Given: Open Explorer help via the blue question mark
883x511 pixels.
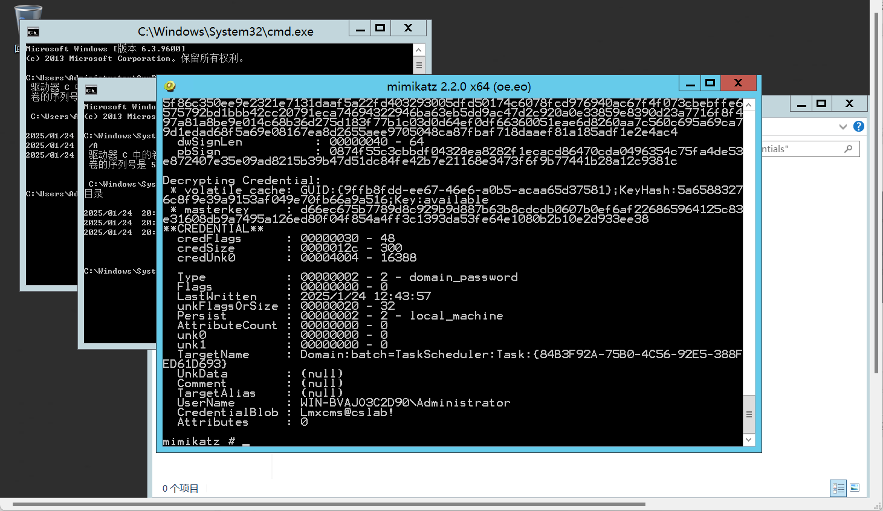Looking at the screenshot, I should [858, 126].
